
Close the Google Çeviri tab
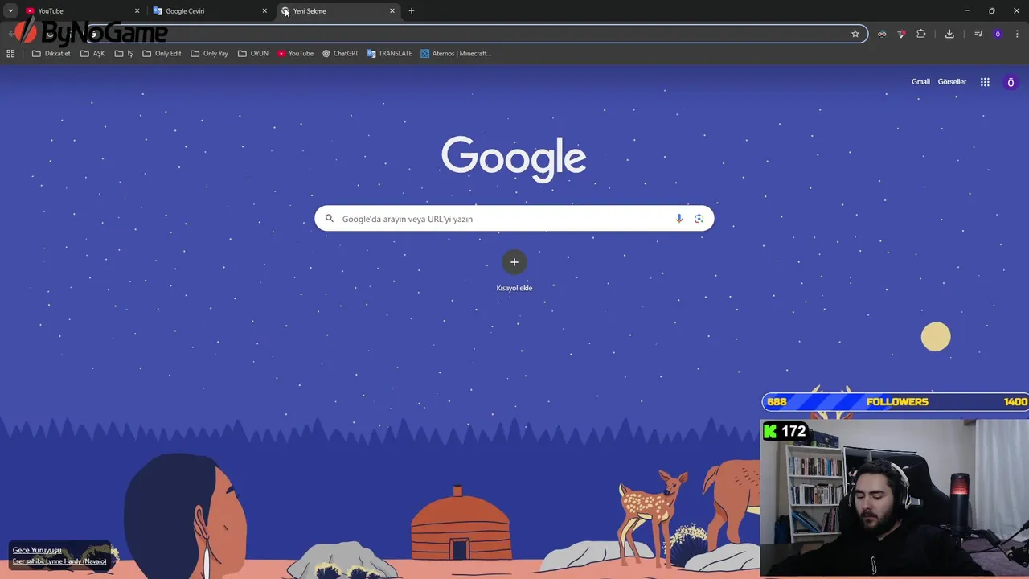(264, 11)
